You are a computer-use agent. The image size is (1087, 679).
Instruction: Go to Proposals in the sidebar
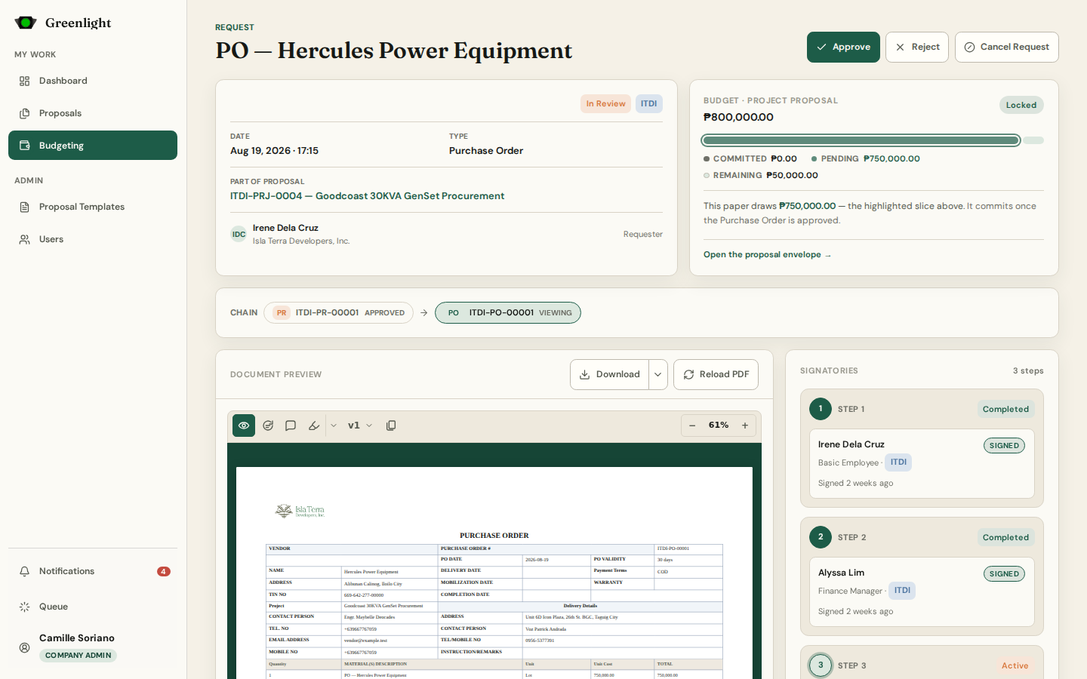pyautogui.click(x=93, y=113)
